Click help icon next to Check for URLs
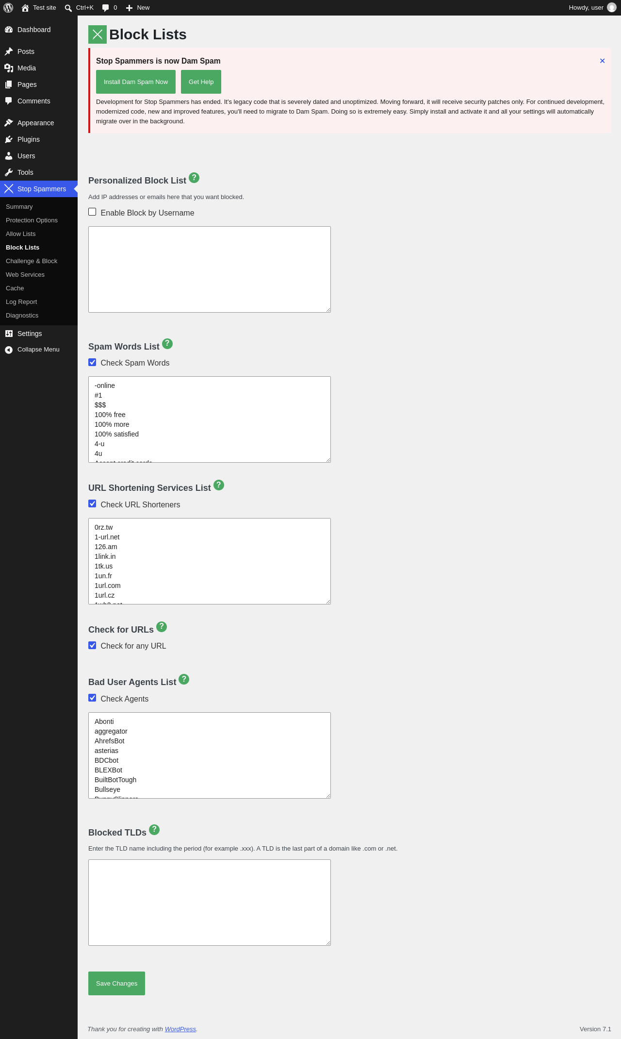This screenshot has width=621, height=1039. pyautogui.click(x=162, y=627)
